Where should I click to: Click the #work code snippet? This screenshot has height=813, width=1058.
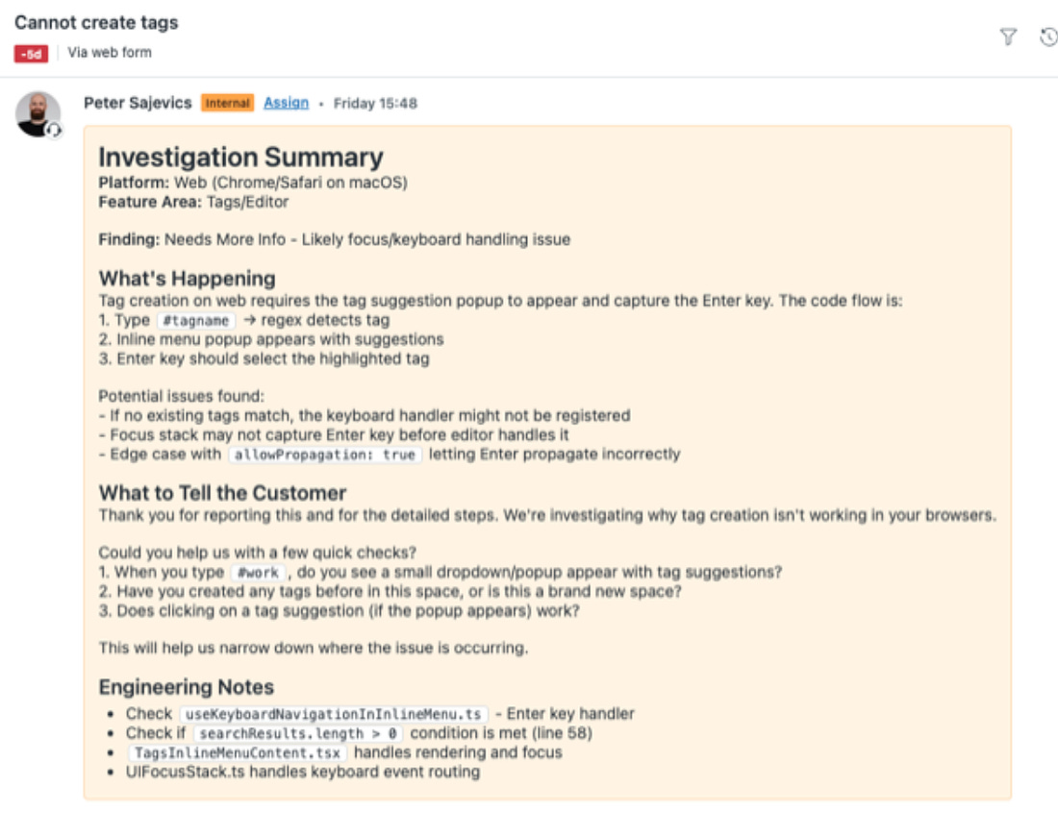pyautogui.click(x=259, y=573)
